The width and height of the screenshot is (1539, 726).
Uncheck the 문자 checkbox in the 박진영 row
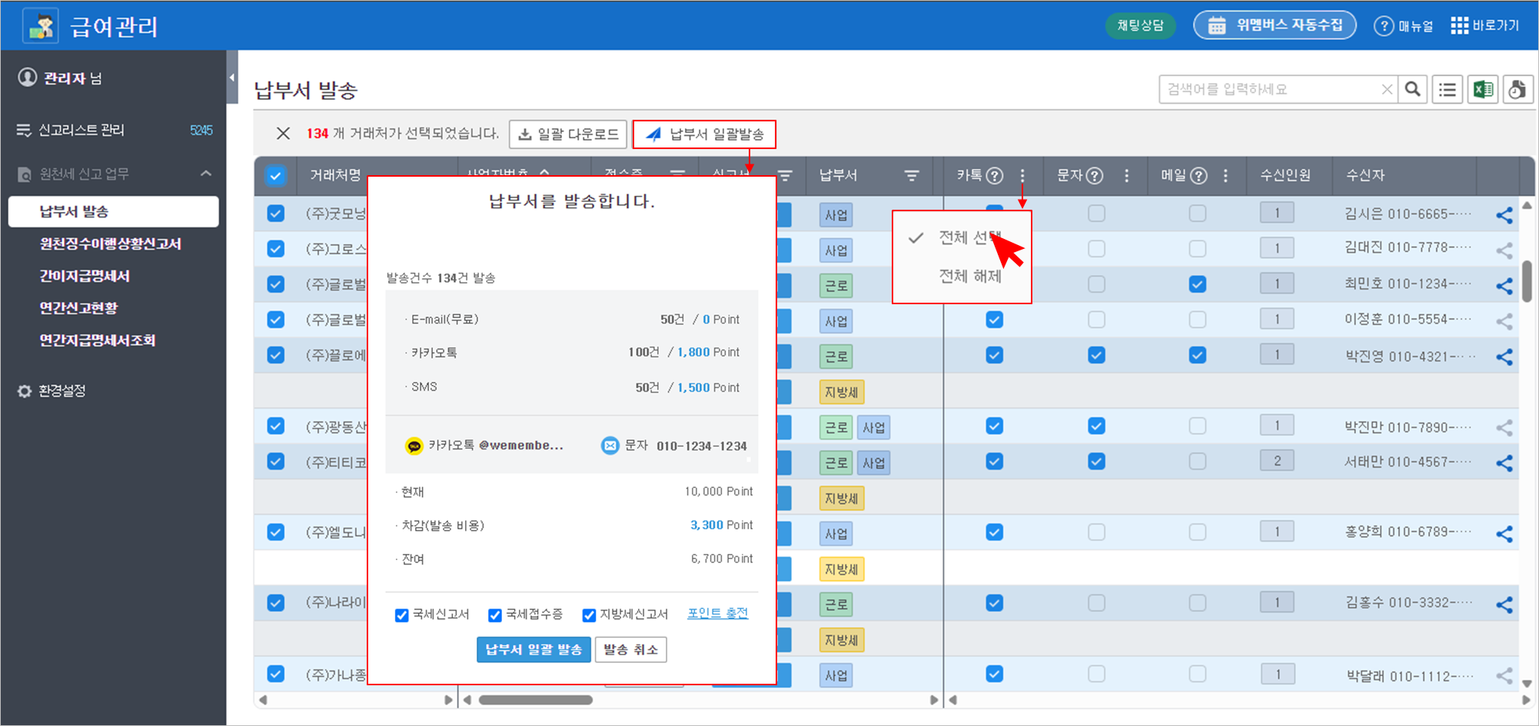pos(1097,355)
